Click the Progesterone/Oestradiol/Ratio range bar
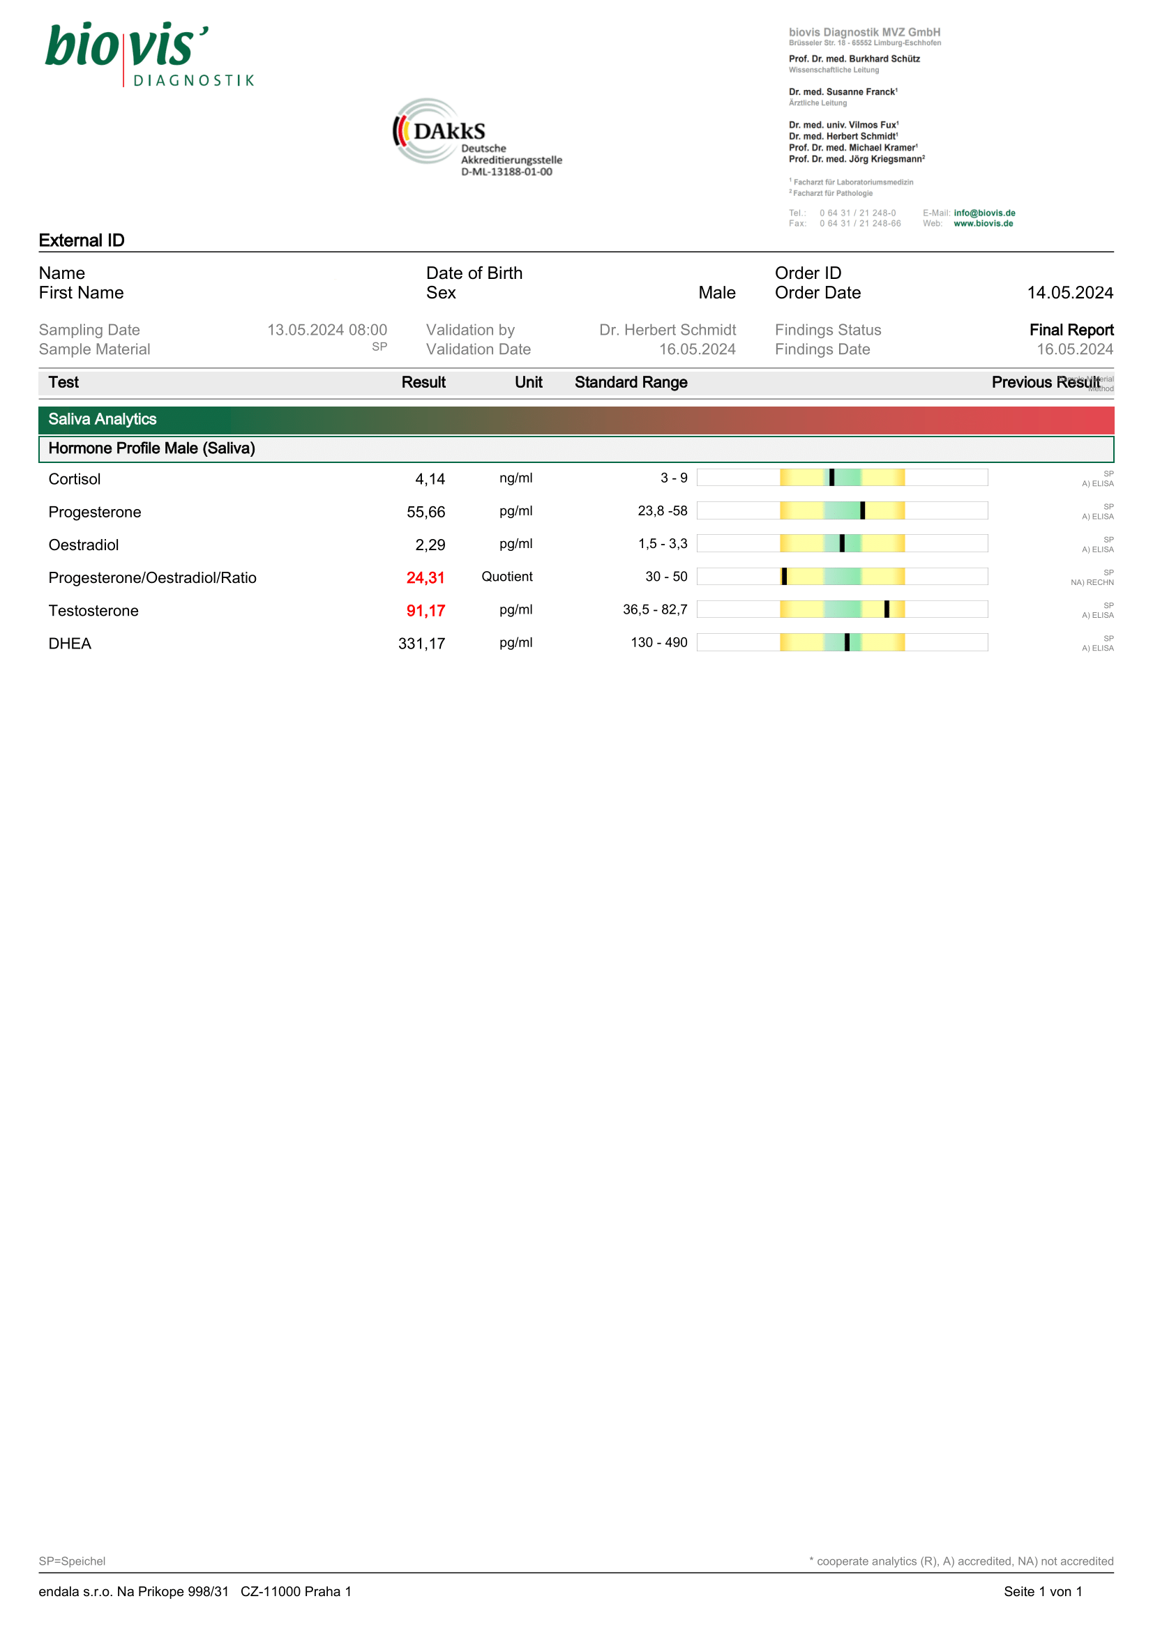This screenshot has width=1153, height=1631. coord(842,576)
